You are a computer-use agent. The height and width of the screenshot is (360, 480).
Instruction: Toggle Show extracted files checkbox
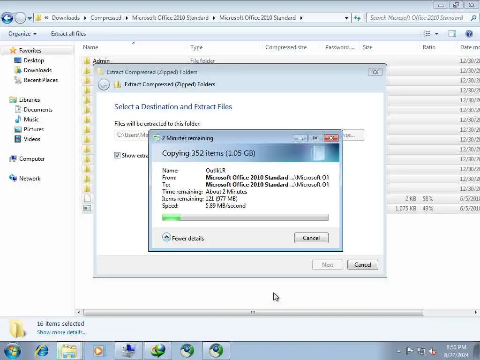117,156
